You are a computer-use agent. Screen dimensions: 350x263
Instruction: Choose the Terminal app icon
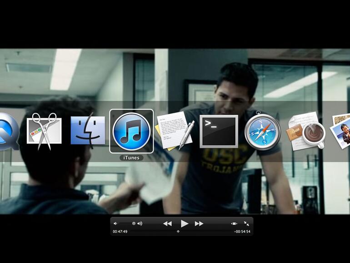(219, 131)
